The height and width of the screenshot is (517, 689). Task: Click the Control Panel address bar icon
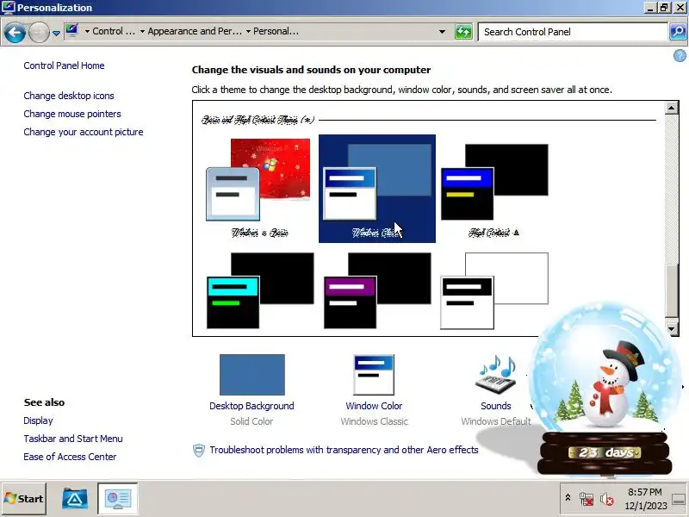coord(71,31)
